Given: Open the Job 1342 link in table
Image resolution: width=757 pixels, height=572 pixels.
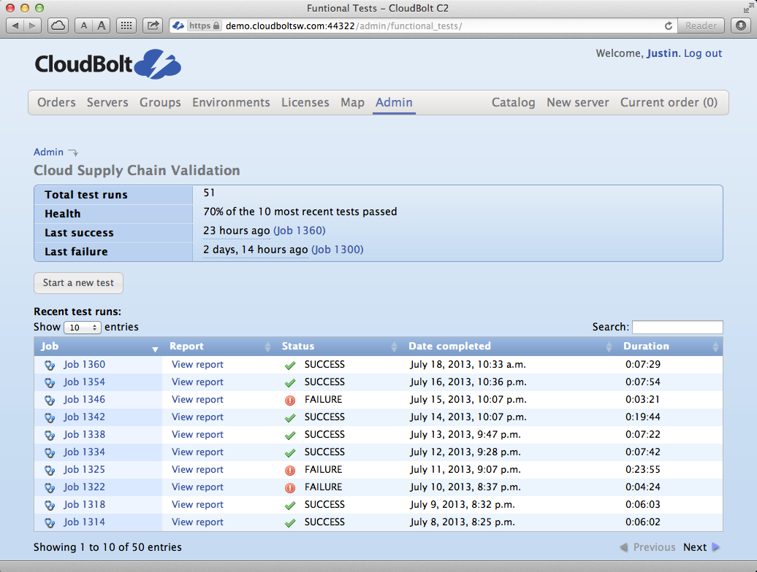Looking at the screenshot, I should pos(85,417).
